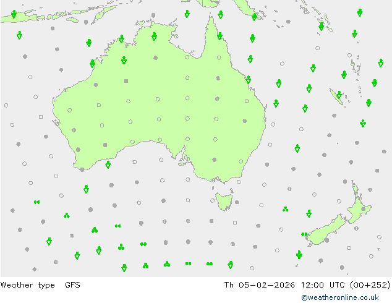Click the date text 'Th 05-02-2026'
Viewport: 392px width, 303px height.
point(259,284)
